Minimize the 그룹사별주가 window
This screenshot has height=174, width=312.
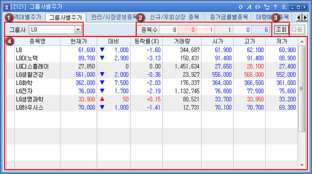pos(292,8)
